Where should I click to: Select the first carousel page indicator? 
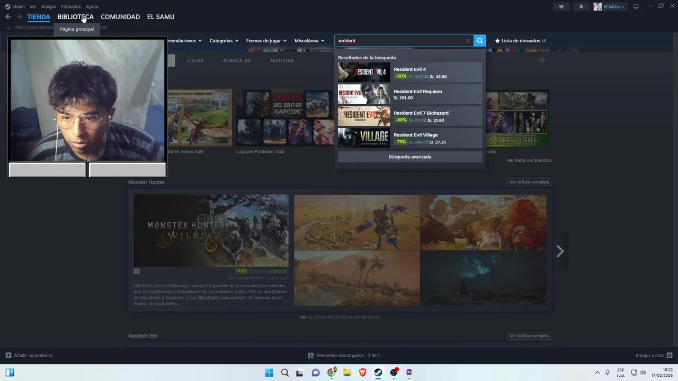(303, 317)
